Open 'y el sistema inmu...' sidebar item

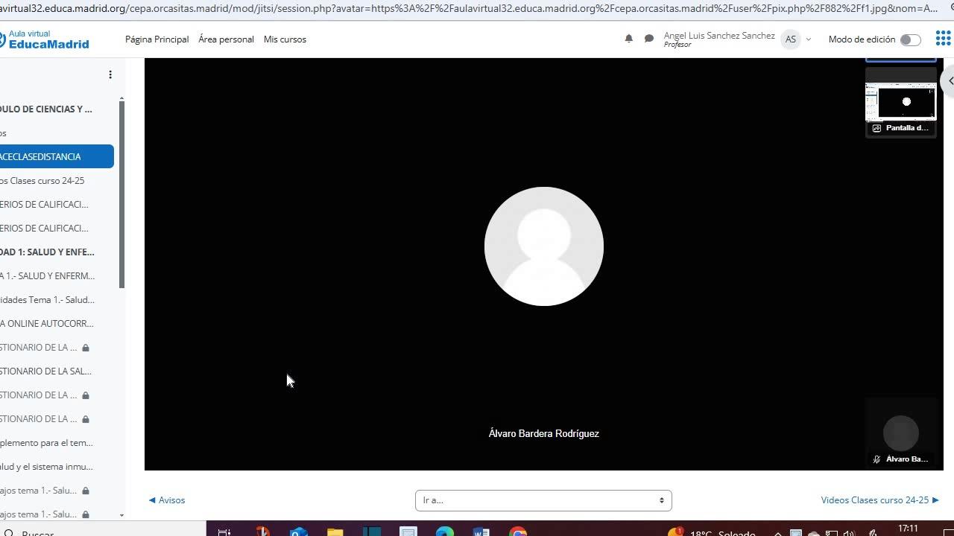click(x=47, y=466)
